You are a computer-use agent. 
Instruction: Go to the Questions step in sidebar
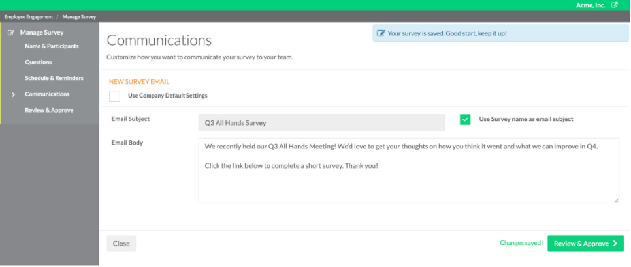tap(39, 62)
